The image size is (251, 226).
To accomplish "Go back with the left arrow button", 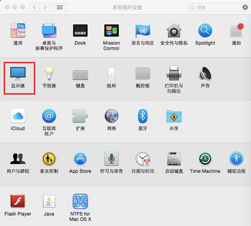I will [35, 7].
